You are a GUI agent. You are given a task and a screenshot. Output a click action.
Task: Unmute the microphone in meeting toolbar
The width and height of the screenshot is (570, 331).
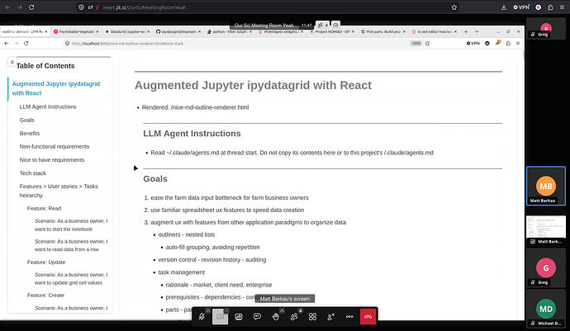click(x=202, y=317)
